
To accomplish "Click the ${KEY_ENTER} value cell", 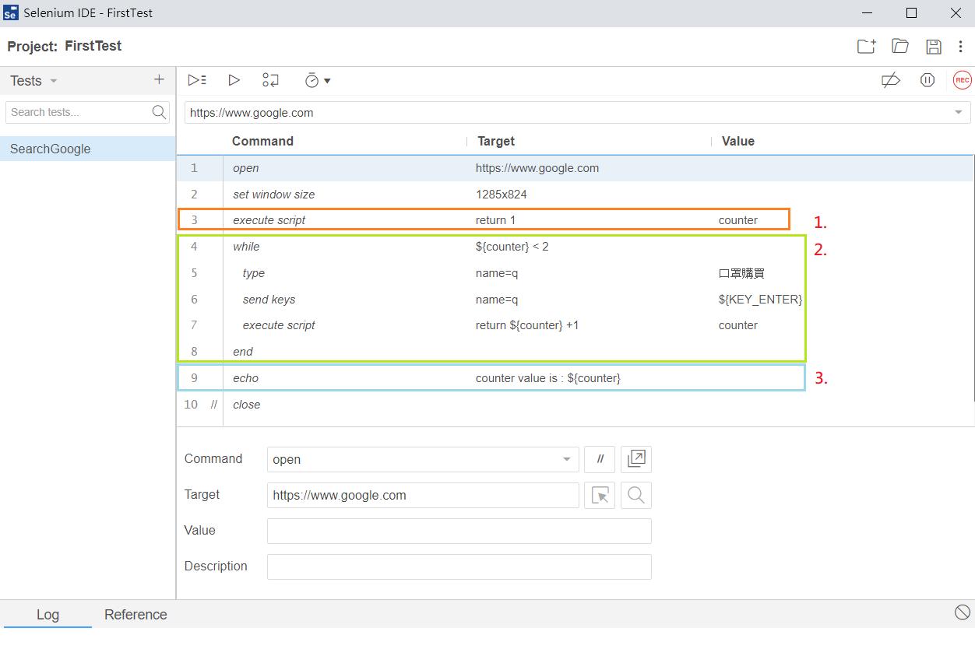I will [760, 300].
